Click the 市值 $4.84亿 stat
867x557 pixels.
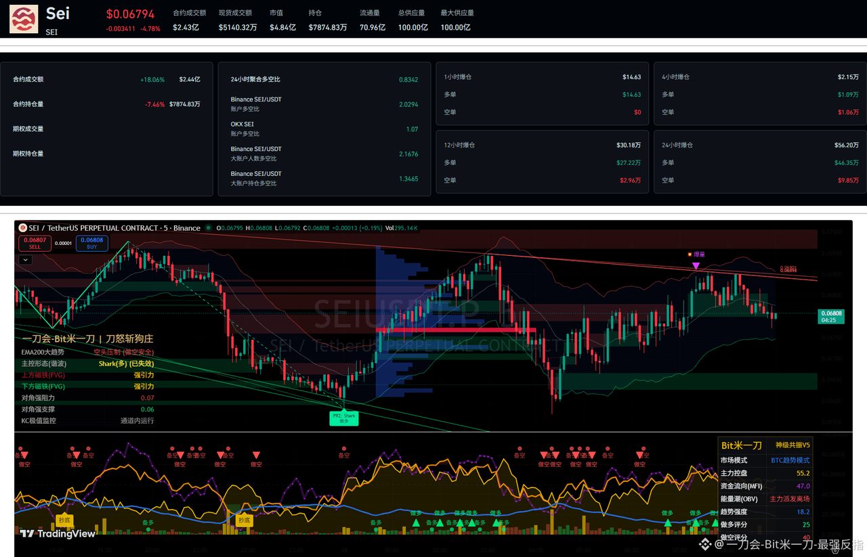(282, 20)
